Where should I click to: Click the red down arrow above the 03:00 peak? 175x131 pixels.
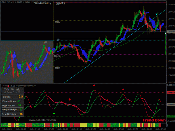point(94,85)
